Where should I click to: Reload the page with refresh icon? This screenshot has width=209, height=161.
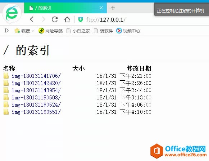55,19
